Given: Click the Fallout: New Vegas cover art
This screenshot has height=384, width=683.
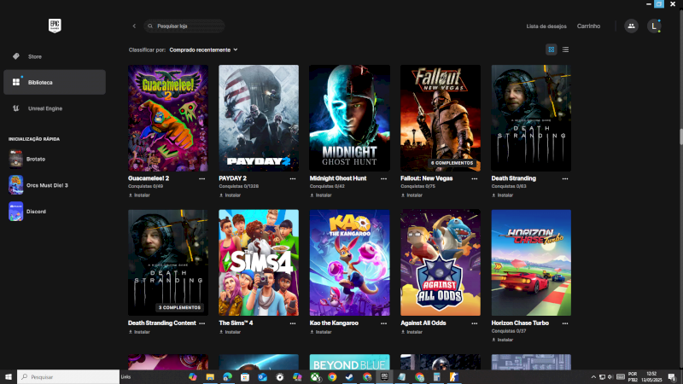Looking at the screenshot, I should click(440, 118).
